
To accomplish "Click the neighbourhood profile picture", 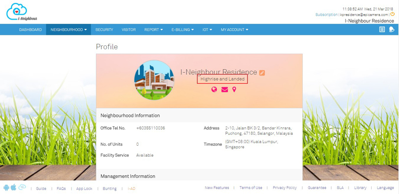I will click(154, 80).
